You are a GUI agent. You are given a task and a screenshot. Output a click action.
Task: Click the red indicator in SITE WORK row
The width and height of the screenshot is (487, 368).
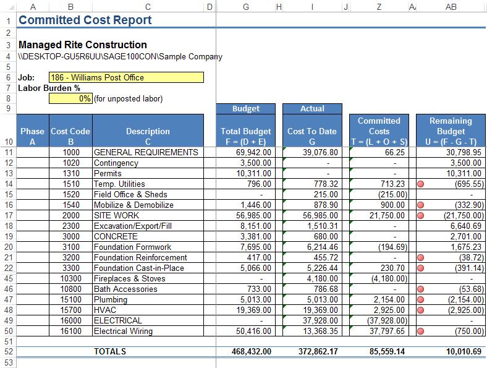point(420,215)
